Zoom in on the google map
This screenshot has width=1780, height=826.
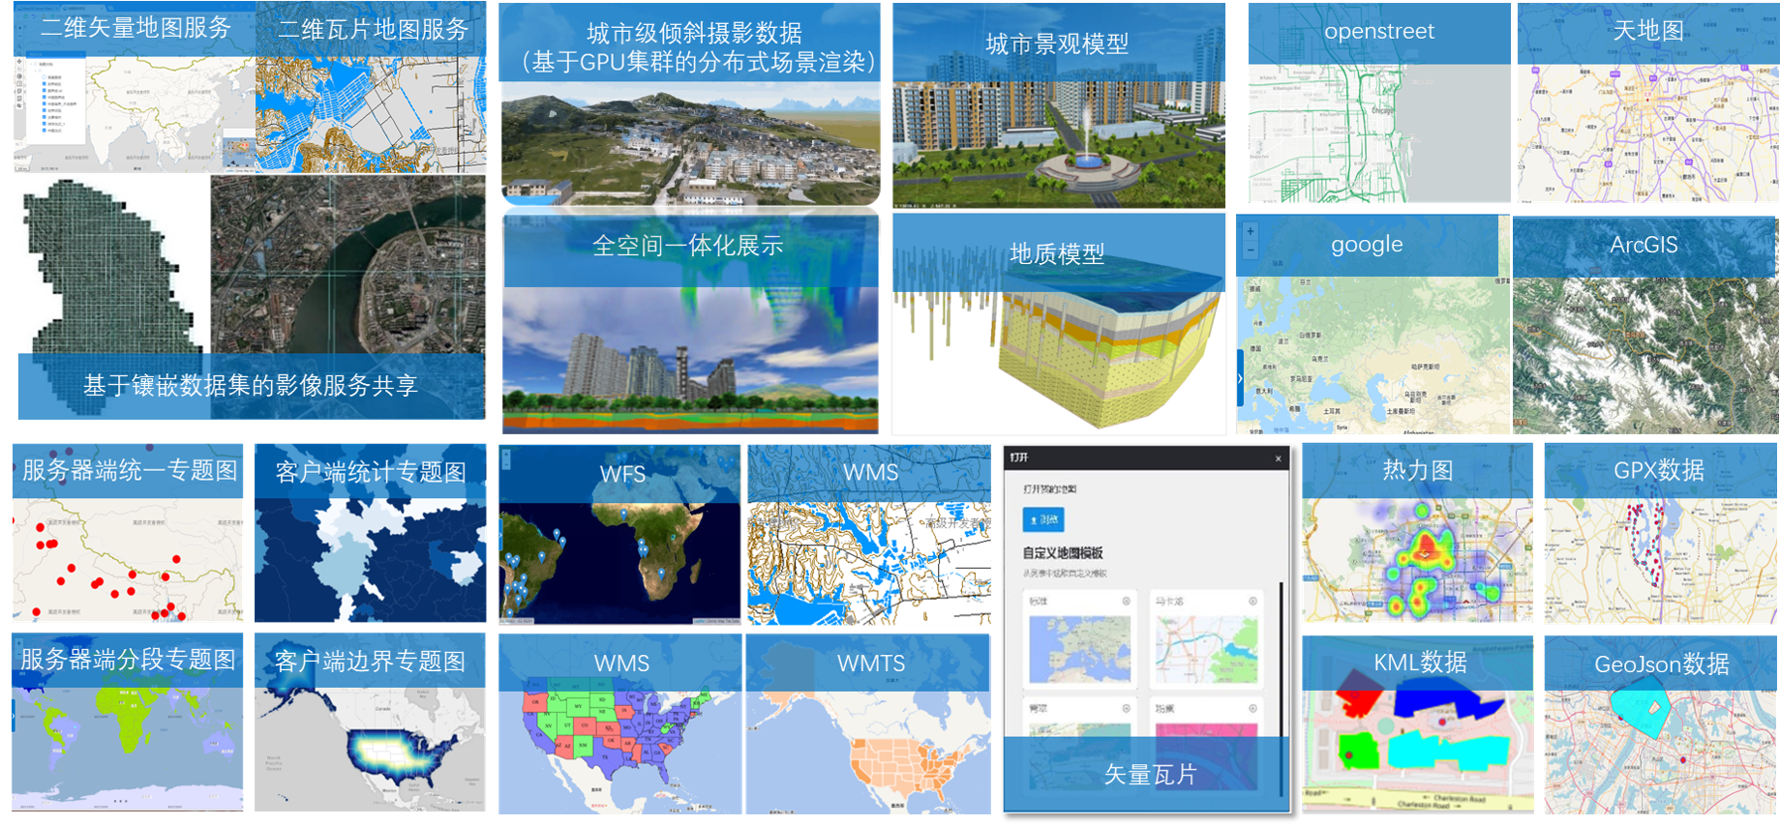1251,232
